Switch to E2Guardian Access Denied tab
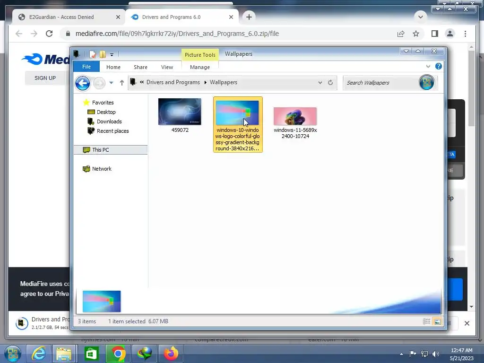The width and height of the screenshot is (484, 363). click(x=61, y=17)
